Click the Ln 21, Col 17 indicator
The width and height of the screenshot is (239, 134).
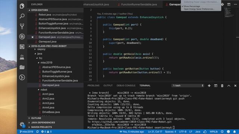(x=155, y=132)
